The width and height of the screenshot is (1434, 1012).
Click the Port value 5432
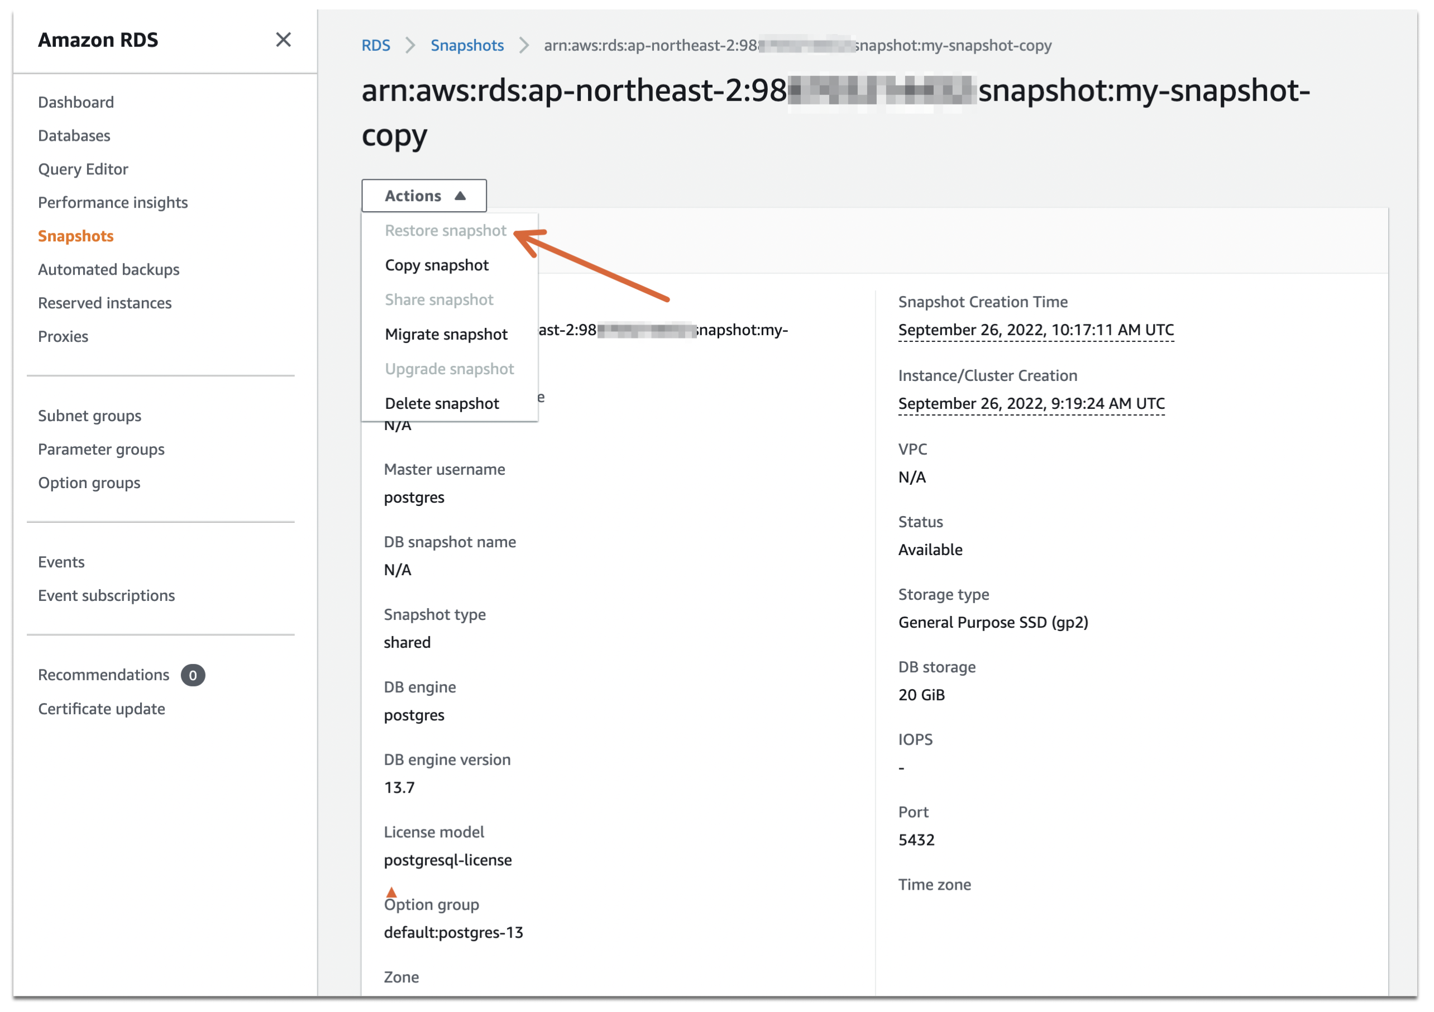pos(917,840)
